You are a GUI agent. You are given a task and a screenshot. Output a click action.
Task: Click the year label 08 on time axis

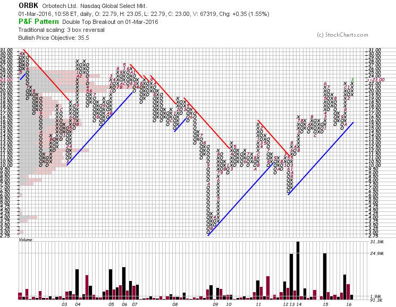tap(175, 304)
